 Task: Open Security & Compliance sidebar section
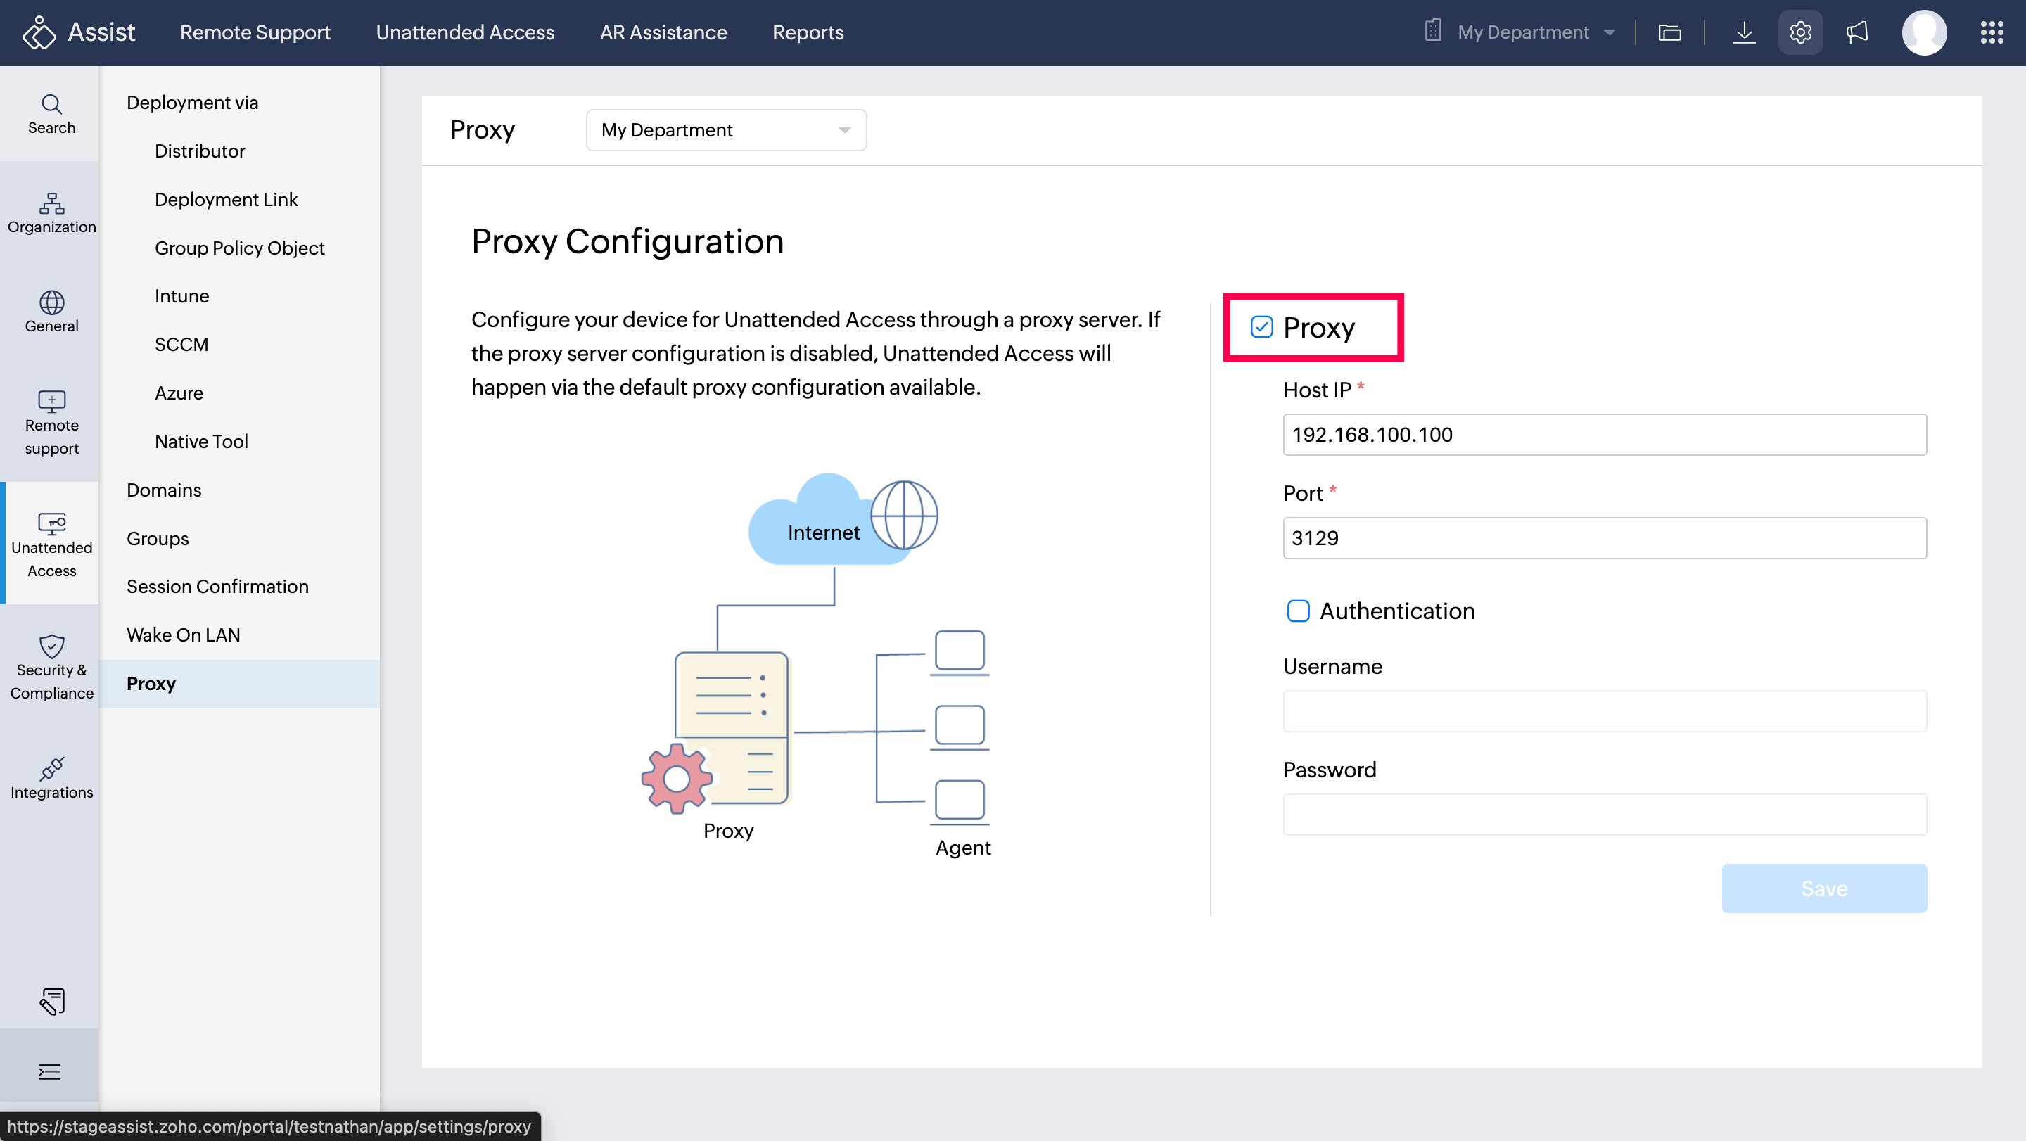pyautogui.click(x=51, y=667)
